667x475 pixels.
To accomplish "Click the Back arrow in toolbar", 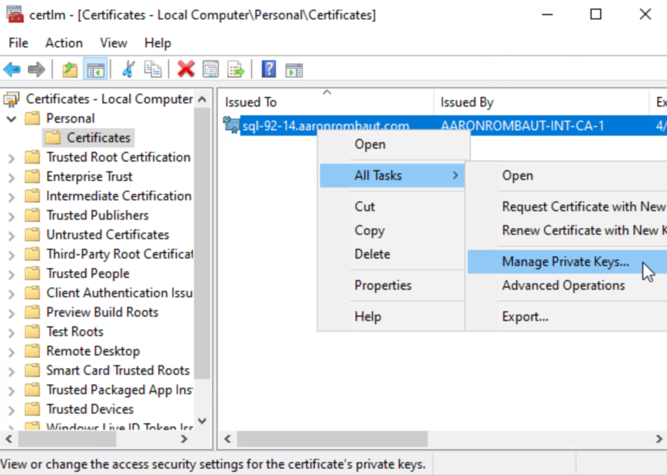I will pyautogui.click(x=12, y=69).
